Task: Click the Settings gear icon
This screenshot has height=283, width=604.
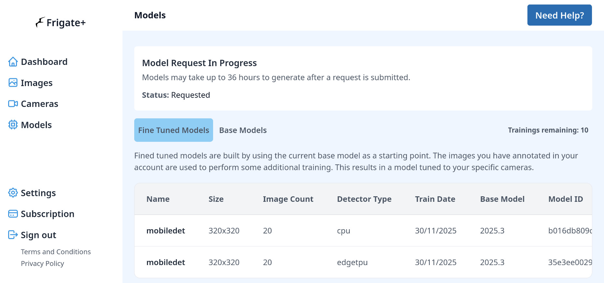Action: 13,193
